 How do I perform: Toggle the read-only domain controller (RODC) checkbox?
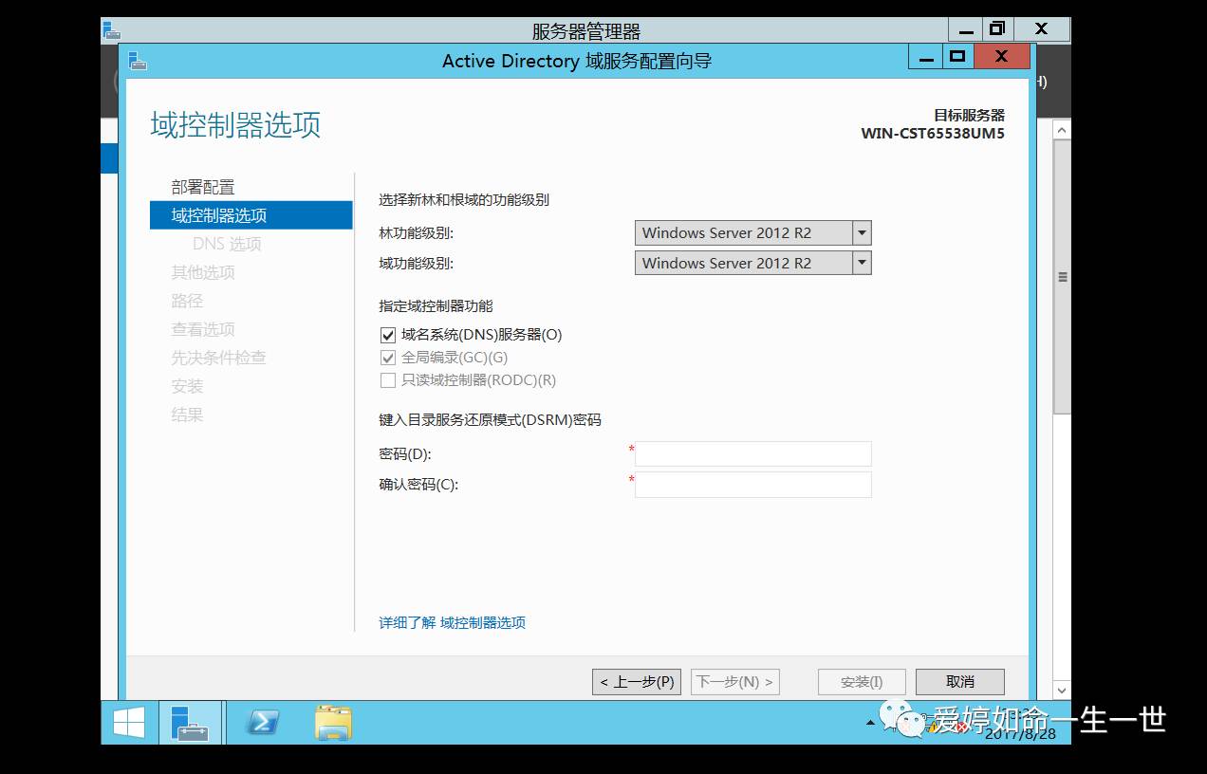[x=387, y=380]
